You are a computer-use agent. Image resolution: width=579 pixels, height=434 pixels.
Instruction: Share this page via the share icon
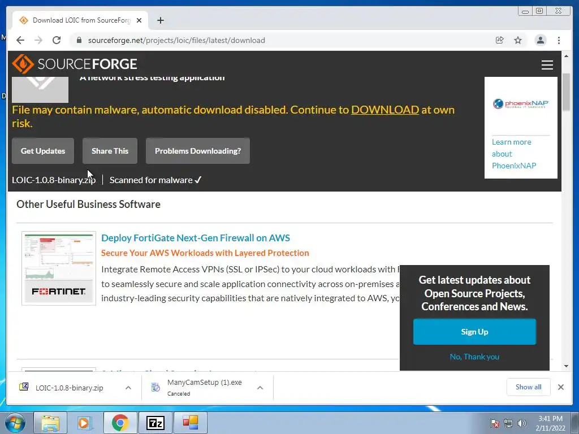500,40
